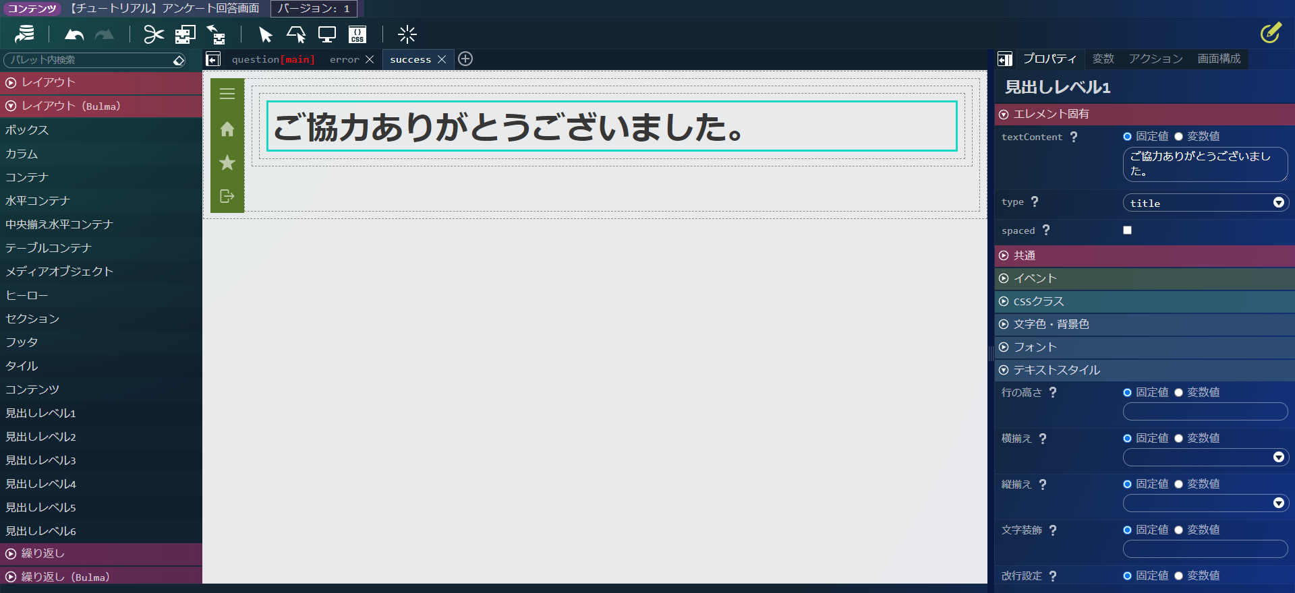Select 固定値 radio for textContent
The width and height of the screenshot is (1295, 593).
coord(1127,137)
